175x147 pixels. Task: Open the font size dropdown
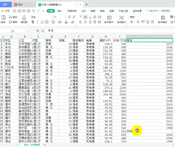click(x=65, y=17)
